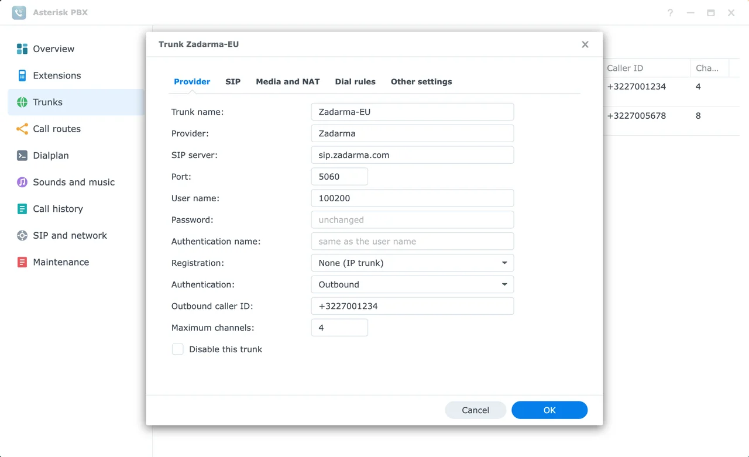Edit the Trunk name field
This screenshot has height=457, width=749.
[x=413, y=112]
